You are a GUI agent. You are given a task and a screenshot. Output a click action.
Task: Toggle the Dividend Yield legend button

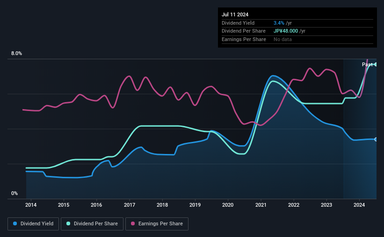click(x=33, y=224)
